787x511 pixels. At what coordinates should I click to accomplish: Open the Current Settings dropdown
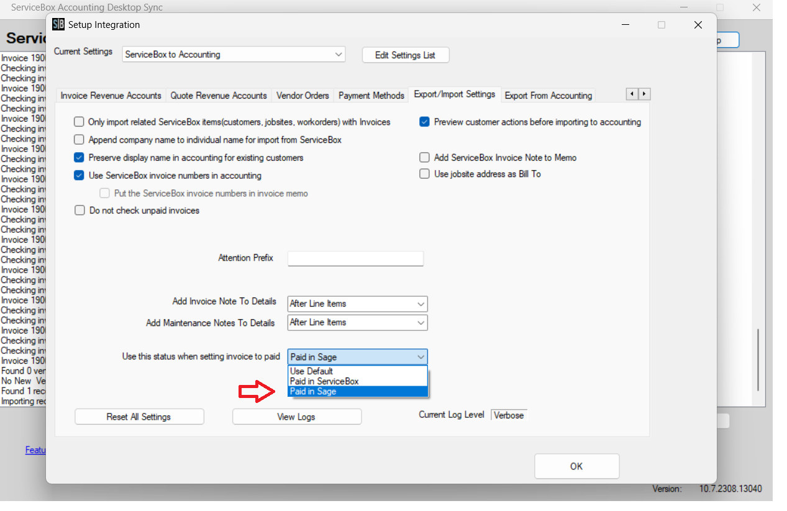pos(234,55)
